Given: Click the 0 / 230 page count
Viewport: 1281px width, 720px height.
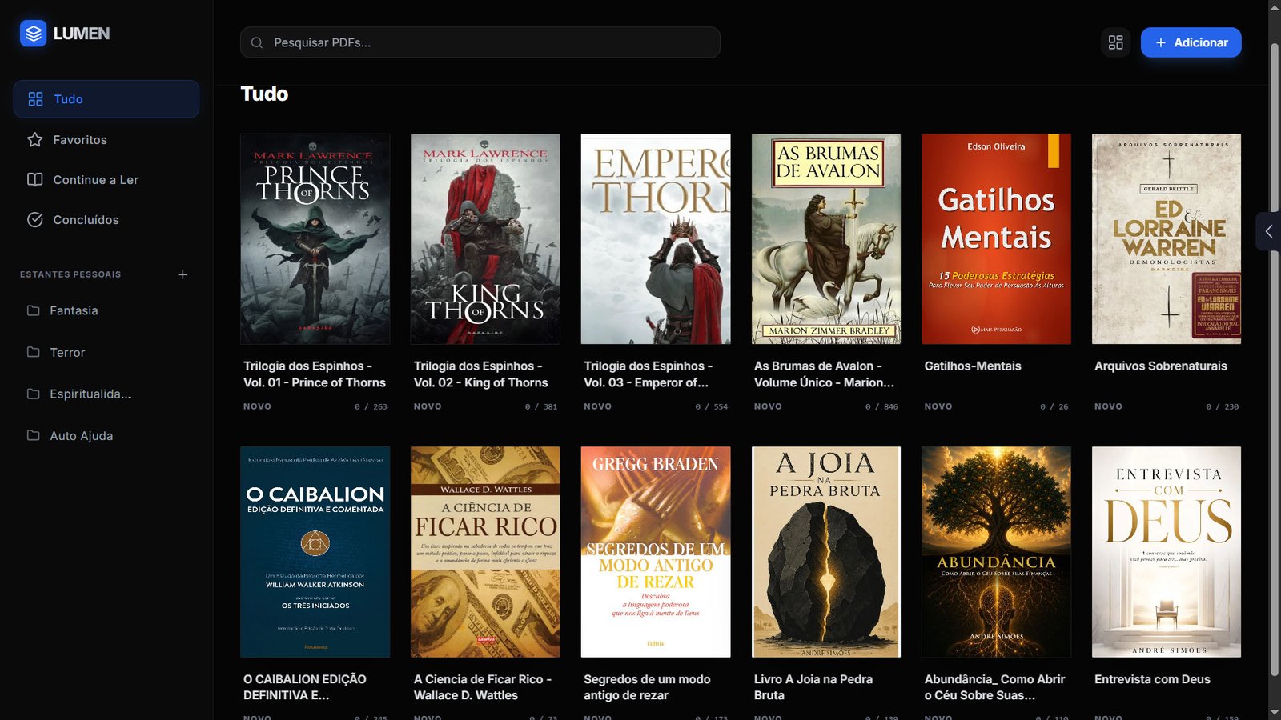Looking at the screenshot, I should 1223,406.
